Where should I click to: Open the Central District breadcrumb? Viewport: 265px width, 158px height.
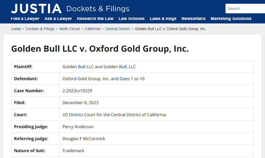click(117, 29)
